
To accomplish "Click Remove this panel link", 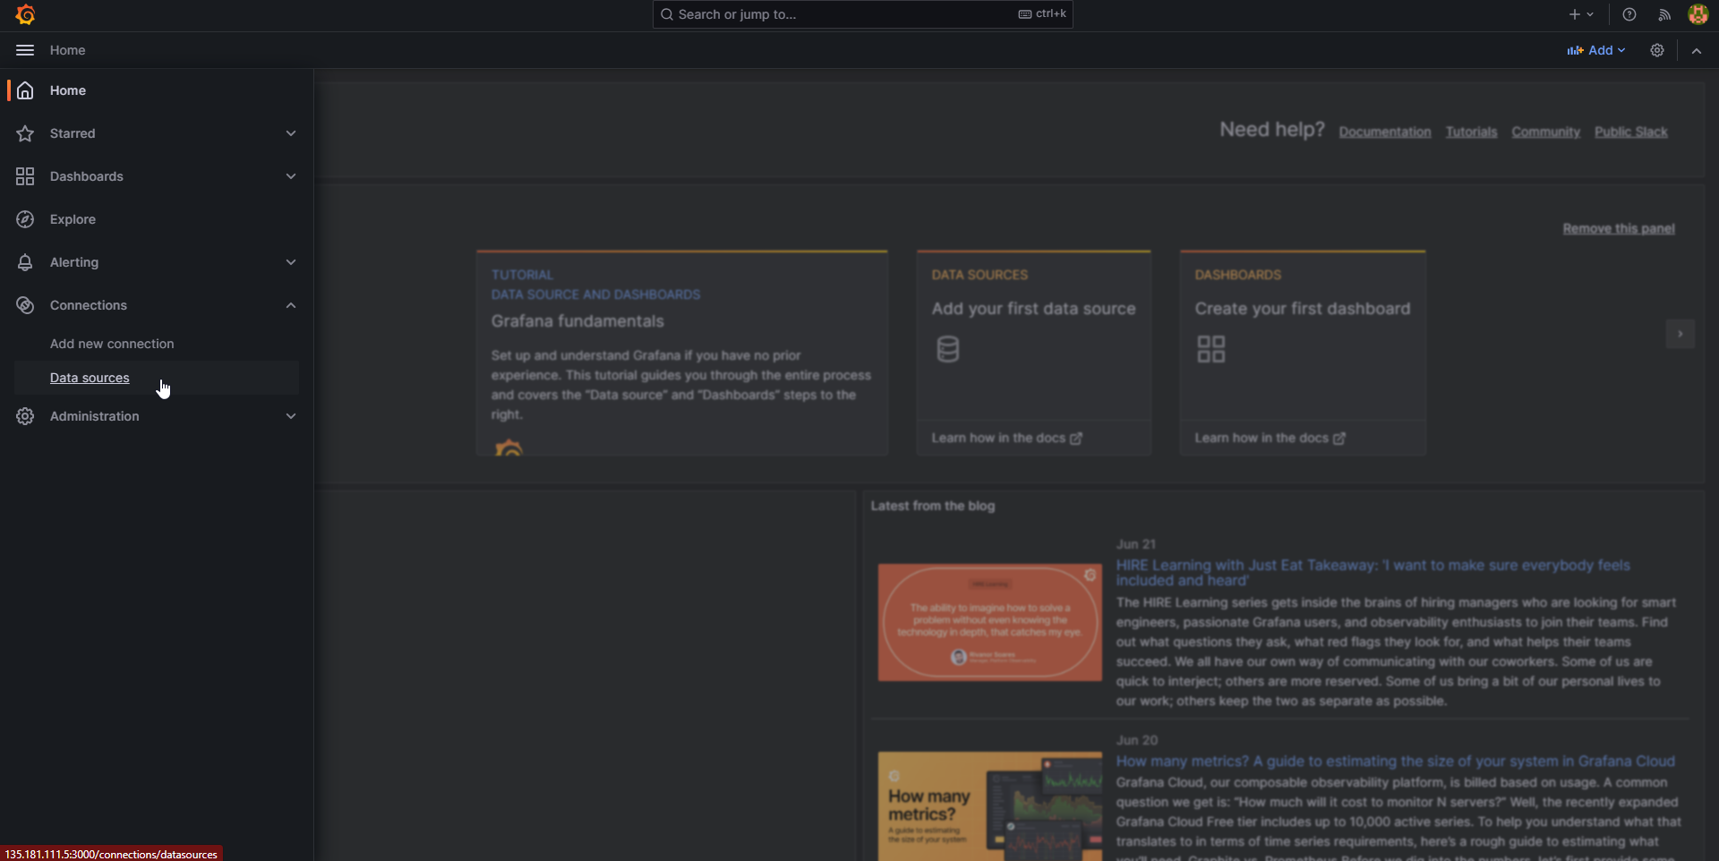I will (x=1618, y=229).
